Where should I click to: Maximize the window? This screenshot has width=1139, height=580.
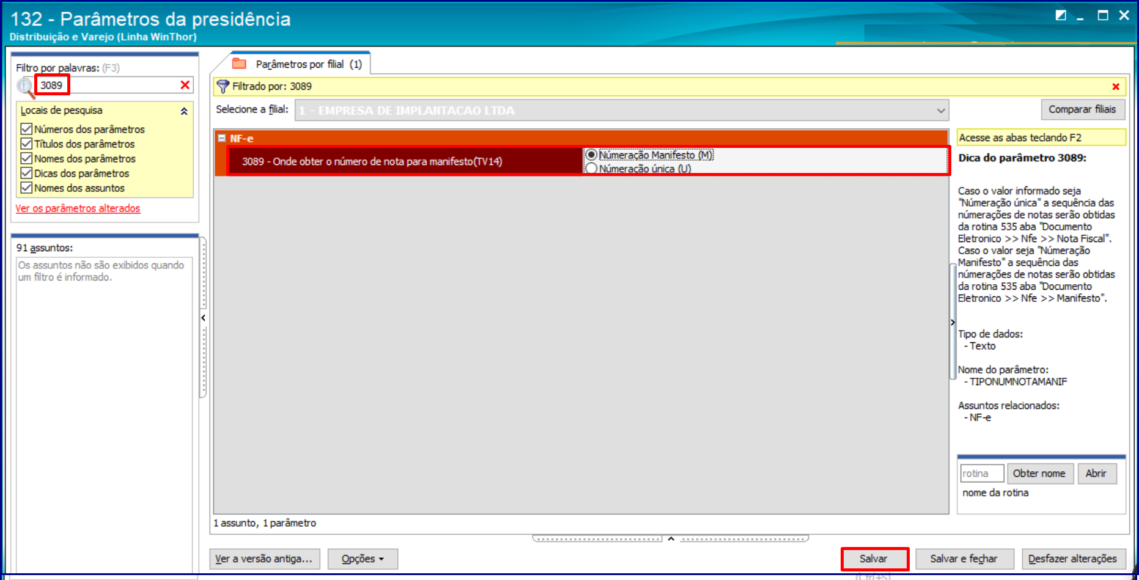tap(1103, 15)
